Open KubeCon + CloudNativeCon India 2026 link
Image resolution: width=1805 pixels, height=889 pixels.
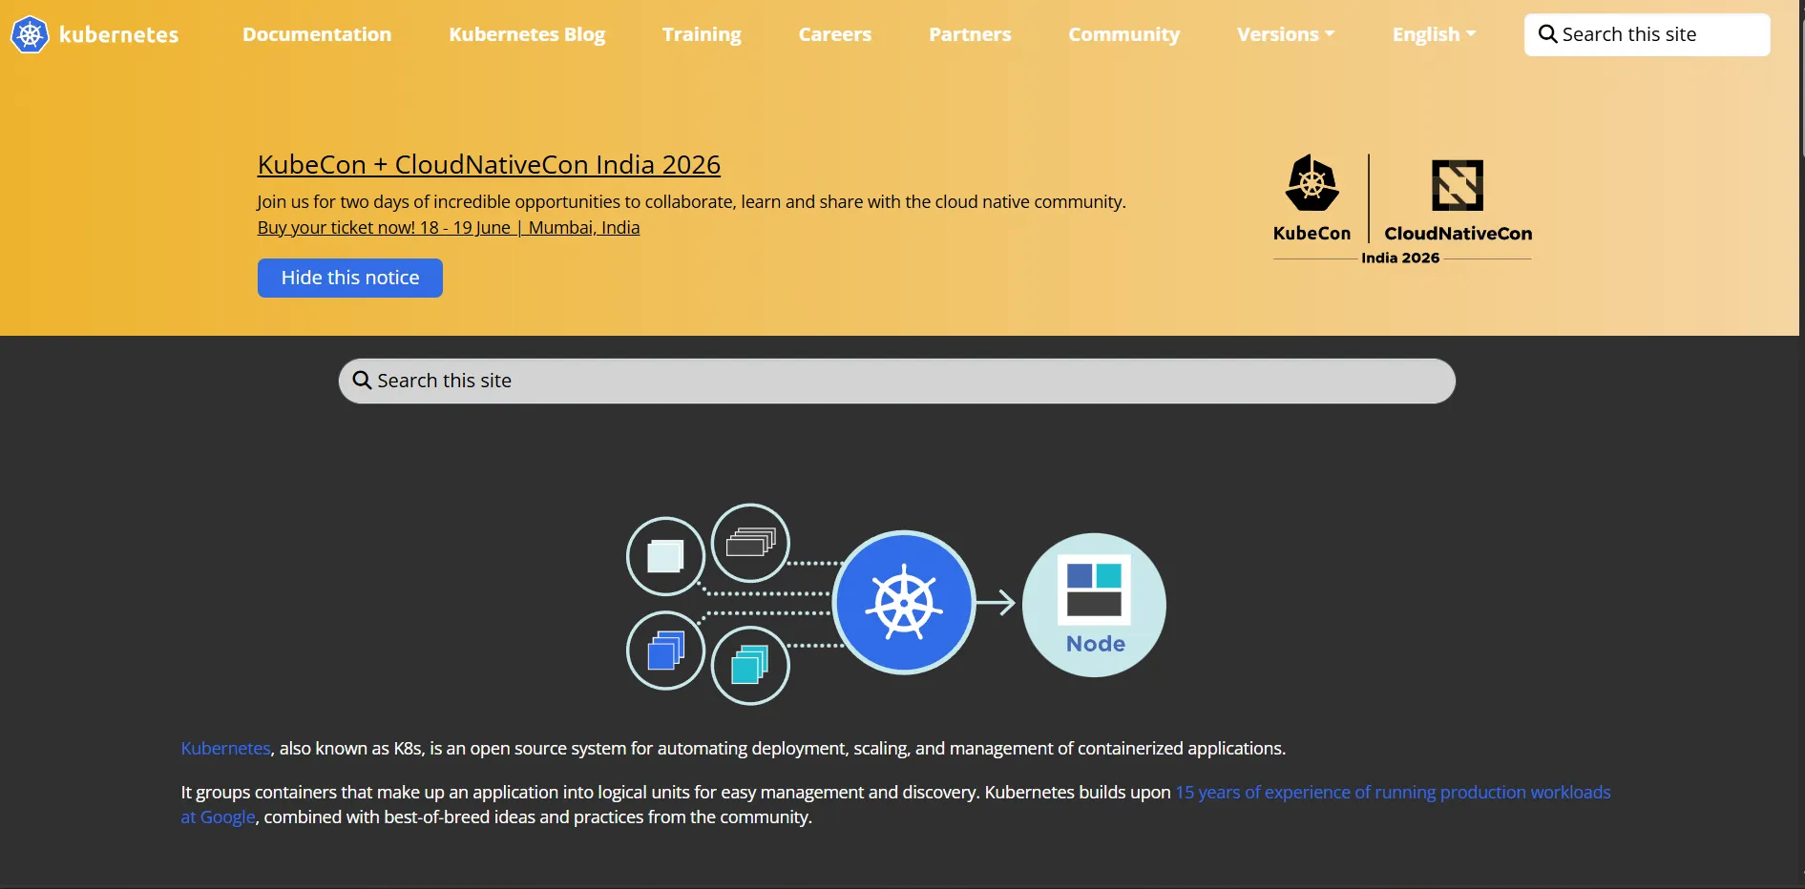click(x=489, y=164)
